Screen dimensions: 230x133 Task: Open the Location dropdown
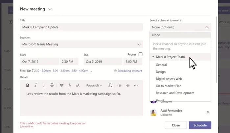[139, 44]
